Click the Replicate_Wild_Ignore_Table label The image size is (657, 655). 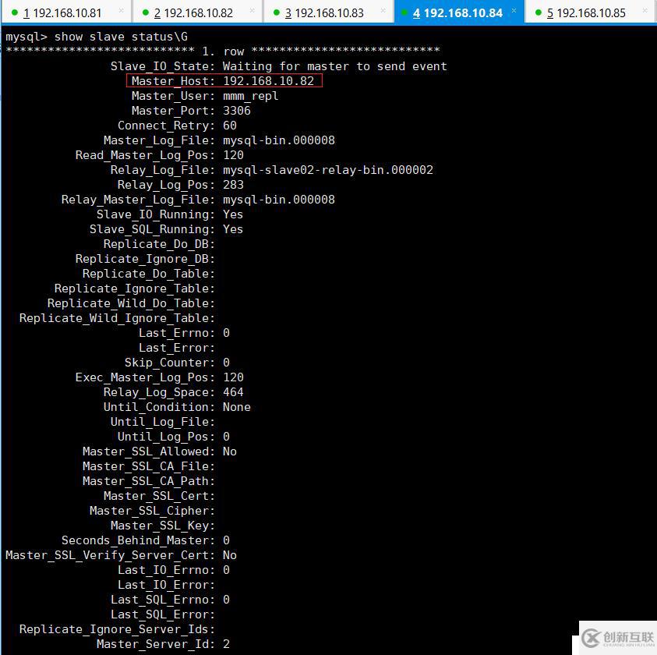[x=117, y=318]
